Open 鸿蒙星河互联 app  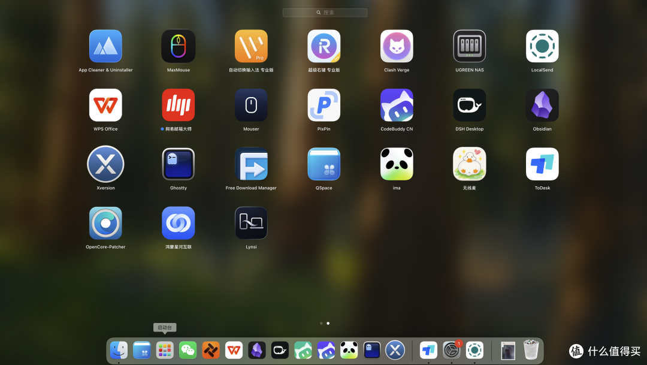179,224
